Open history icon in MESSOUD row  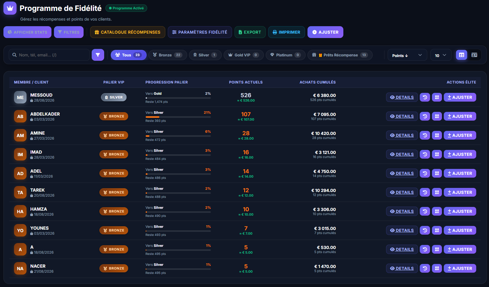[x=425, y=97]
